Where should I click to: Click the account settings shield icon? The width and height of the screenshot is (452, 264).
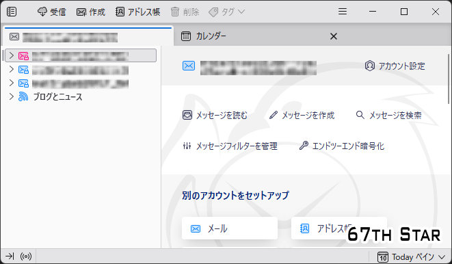(x=369, y=66)
